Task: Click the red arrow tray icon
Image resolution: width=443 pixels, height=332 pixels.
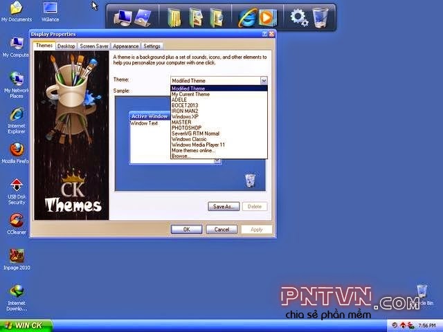Action: (403, 326)
